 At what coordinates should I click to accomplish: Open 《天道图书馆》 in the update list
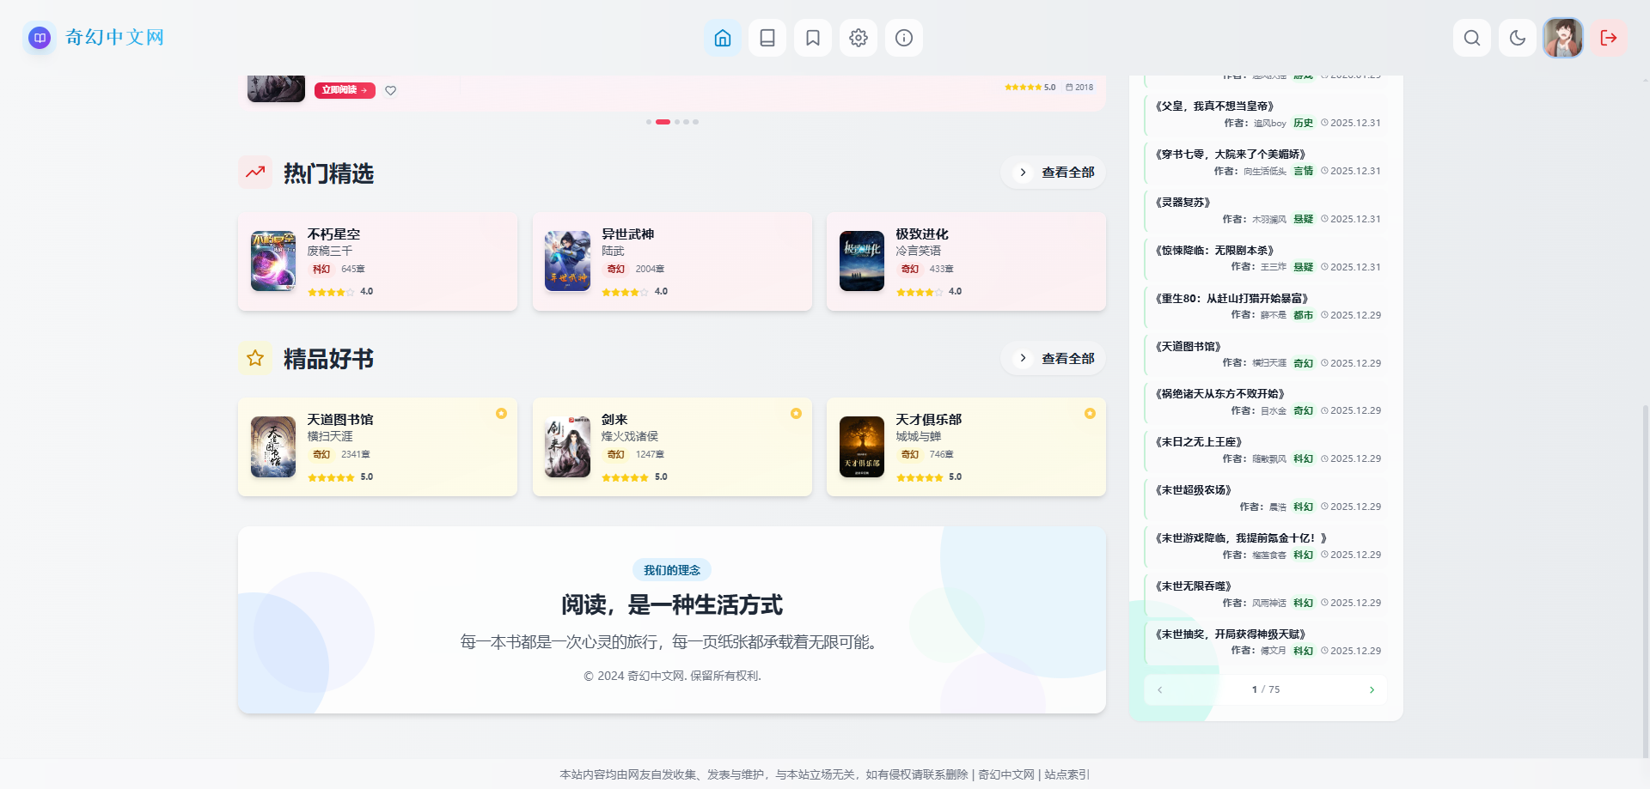coord(1188,347)
